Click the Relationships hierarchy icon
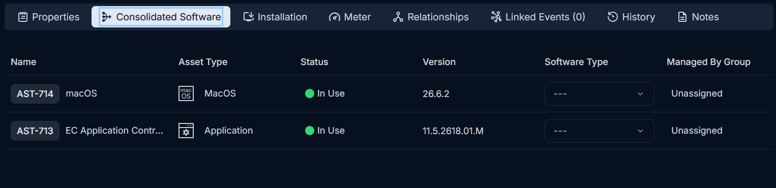Screen dimensions: 776x188 (398, 17)
